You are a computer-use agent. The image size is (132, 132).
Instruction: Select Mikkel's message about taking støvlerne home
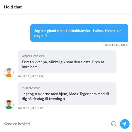[x=67, y=94]
